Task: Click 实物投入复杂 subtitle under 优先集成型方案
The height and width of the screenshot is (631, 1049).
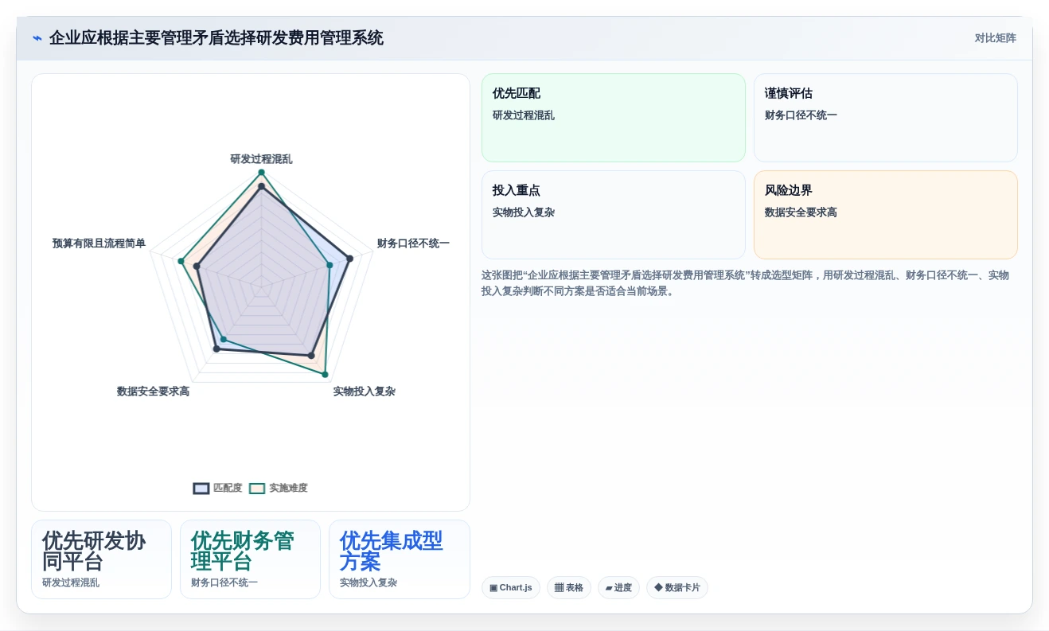Action: pyautogui.click(x=369, y=582)
